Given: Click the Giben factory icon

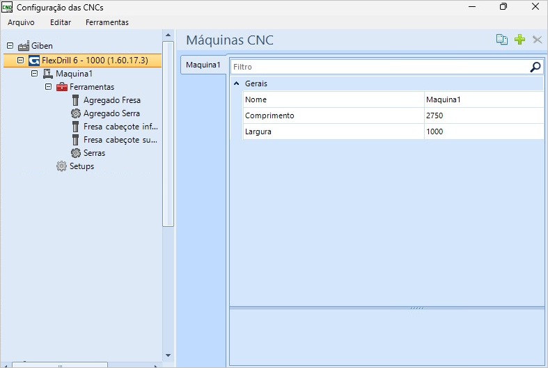Looking at the screenshot, I should point(24,46).
